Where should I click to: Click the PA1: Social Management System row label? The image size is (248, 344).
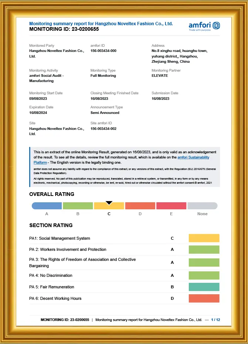pos(60,238)
